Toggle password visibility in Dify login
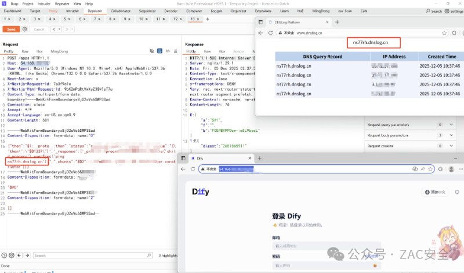 [375, 265]
